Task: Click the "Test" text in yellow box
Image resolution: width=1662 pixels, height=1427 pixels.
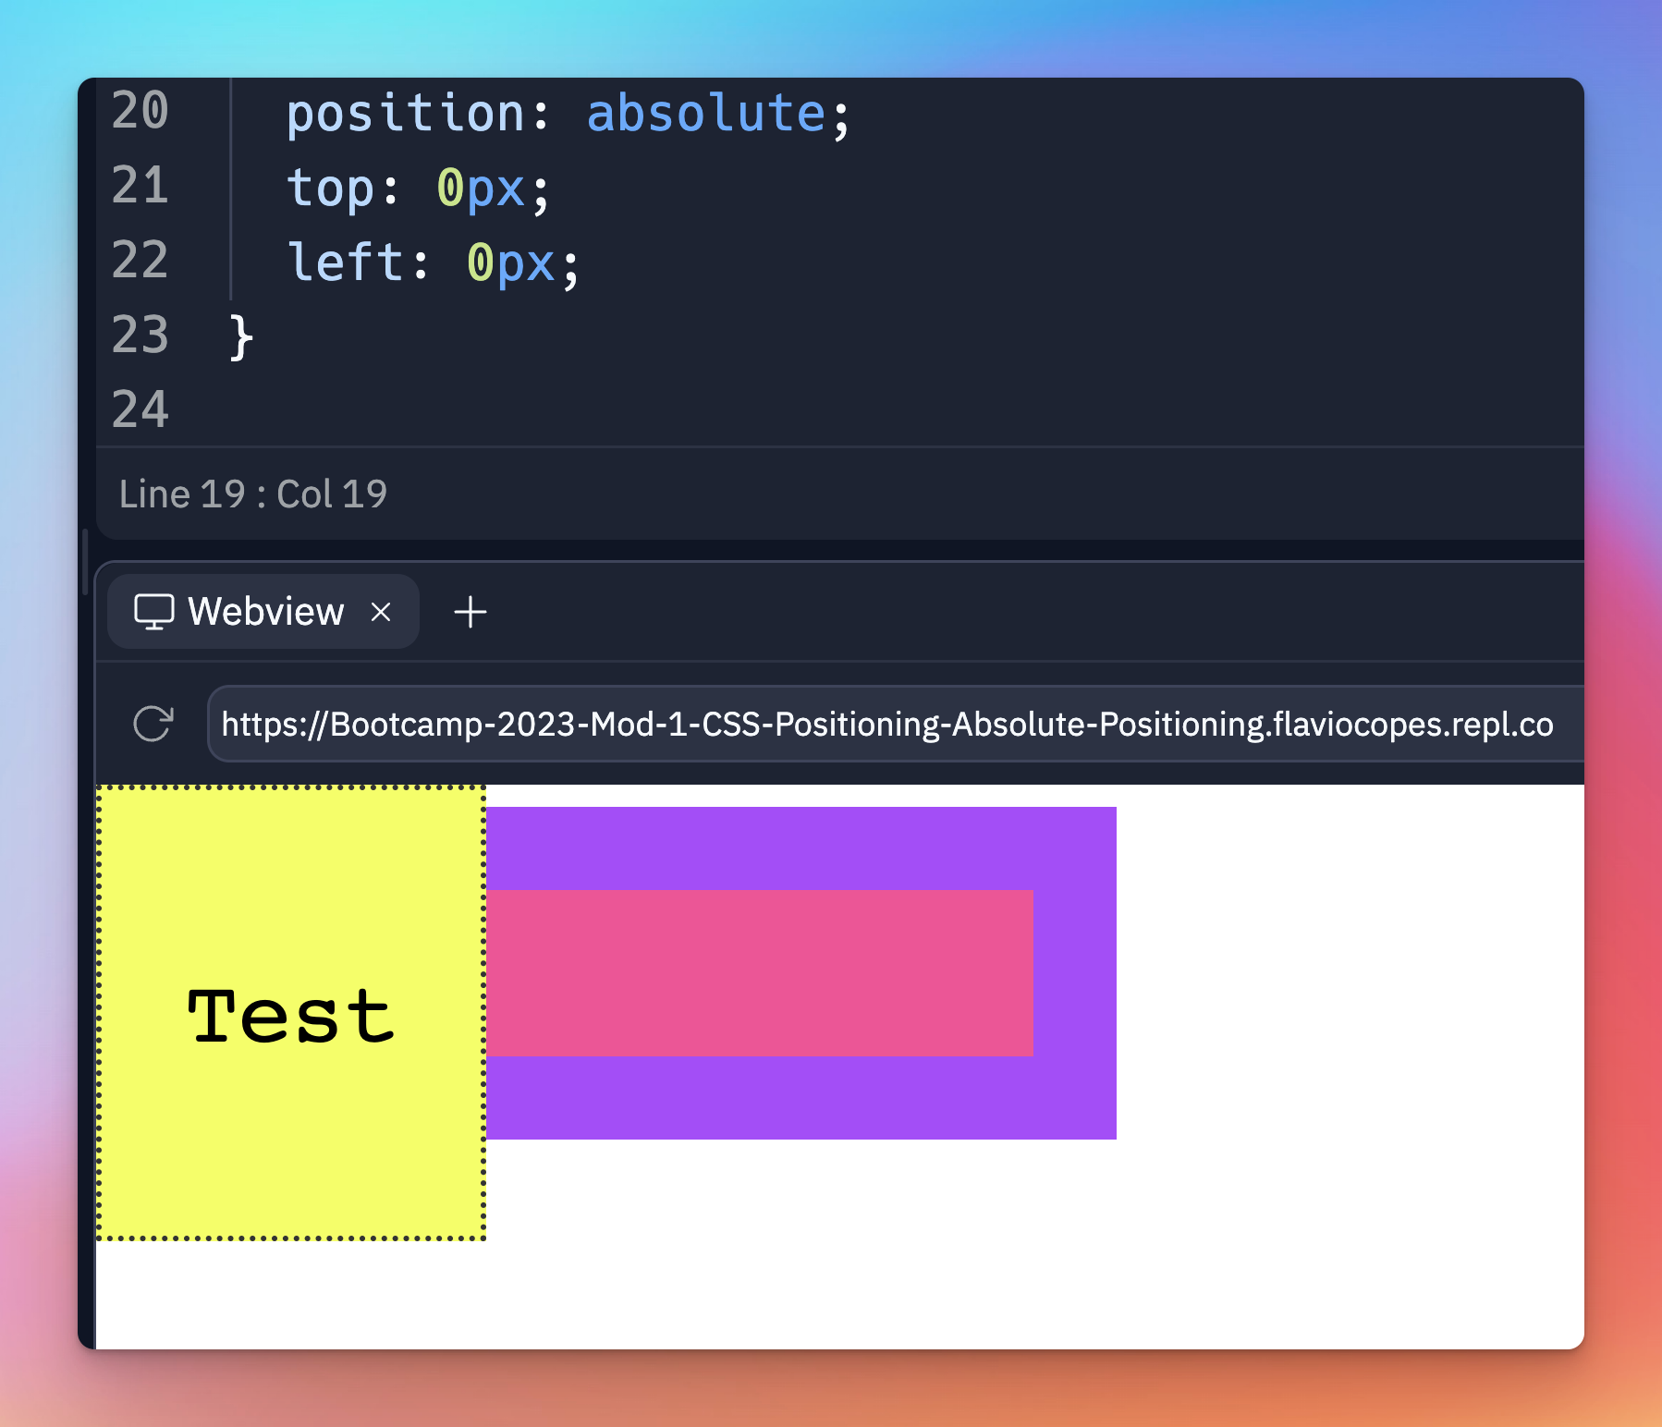Action: click(x=291, y=1016)
